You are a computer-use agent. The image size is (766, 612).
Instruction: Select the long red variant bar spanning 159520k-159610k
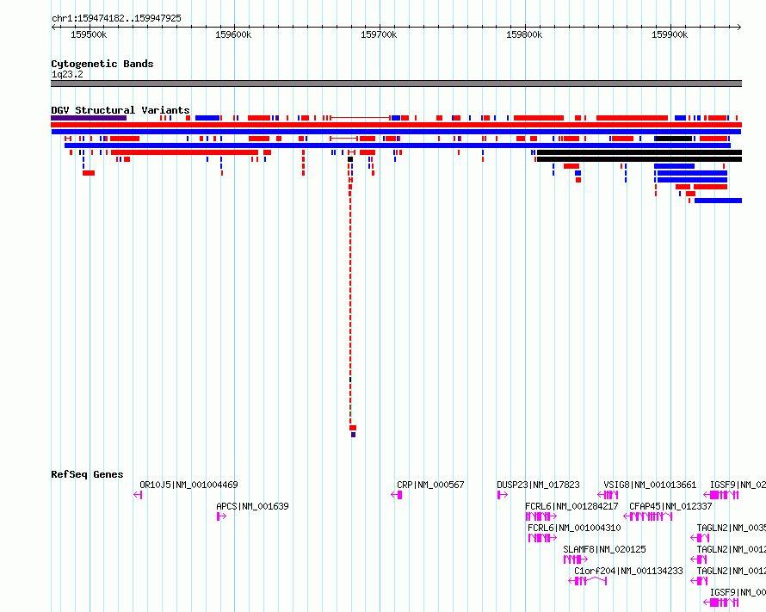pos(185,152)
